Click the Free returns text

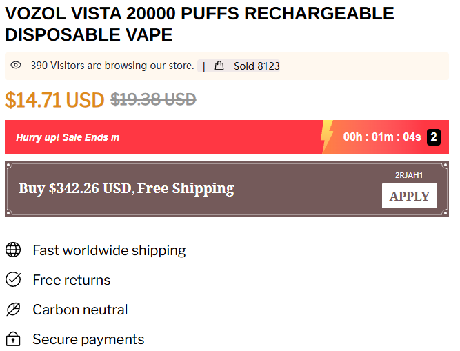tap(72, 280)
